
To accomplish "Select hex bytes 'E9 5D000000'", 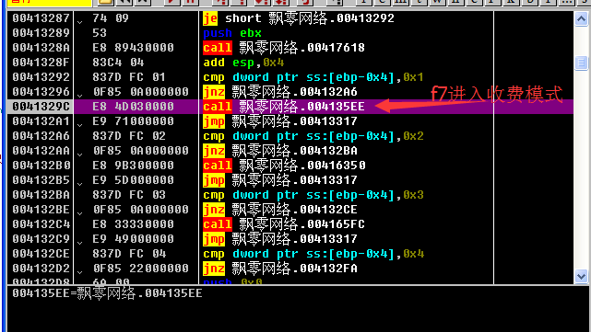I will 133,179.
